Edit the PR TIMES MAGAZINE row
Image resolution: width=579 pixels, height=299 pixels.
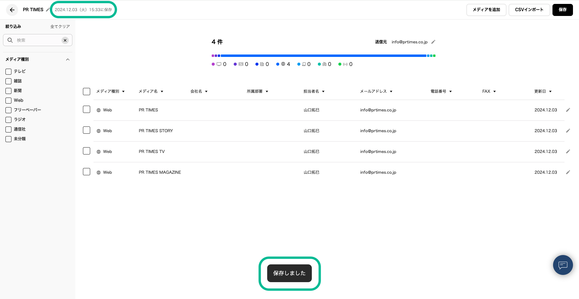click(x=568, y=172)
